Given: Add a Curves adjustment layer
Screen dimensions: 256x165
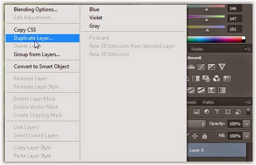Looking at the screenshot, I should (201, 67).
